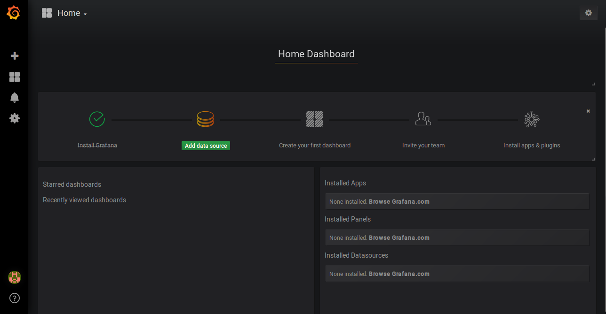
Task: Open Browse Grafana.com under Installed Panels
Action: [399, 238]
